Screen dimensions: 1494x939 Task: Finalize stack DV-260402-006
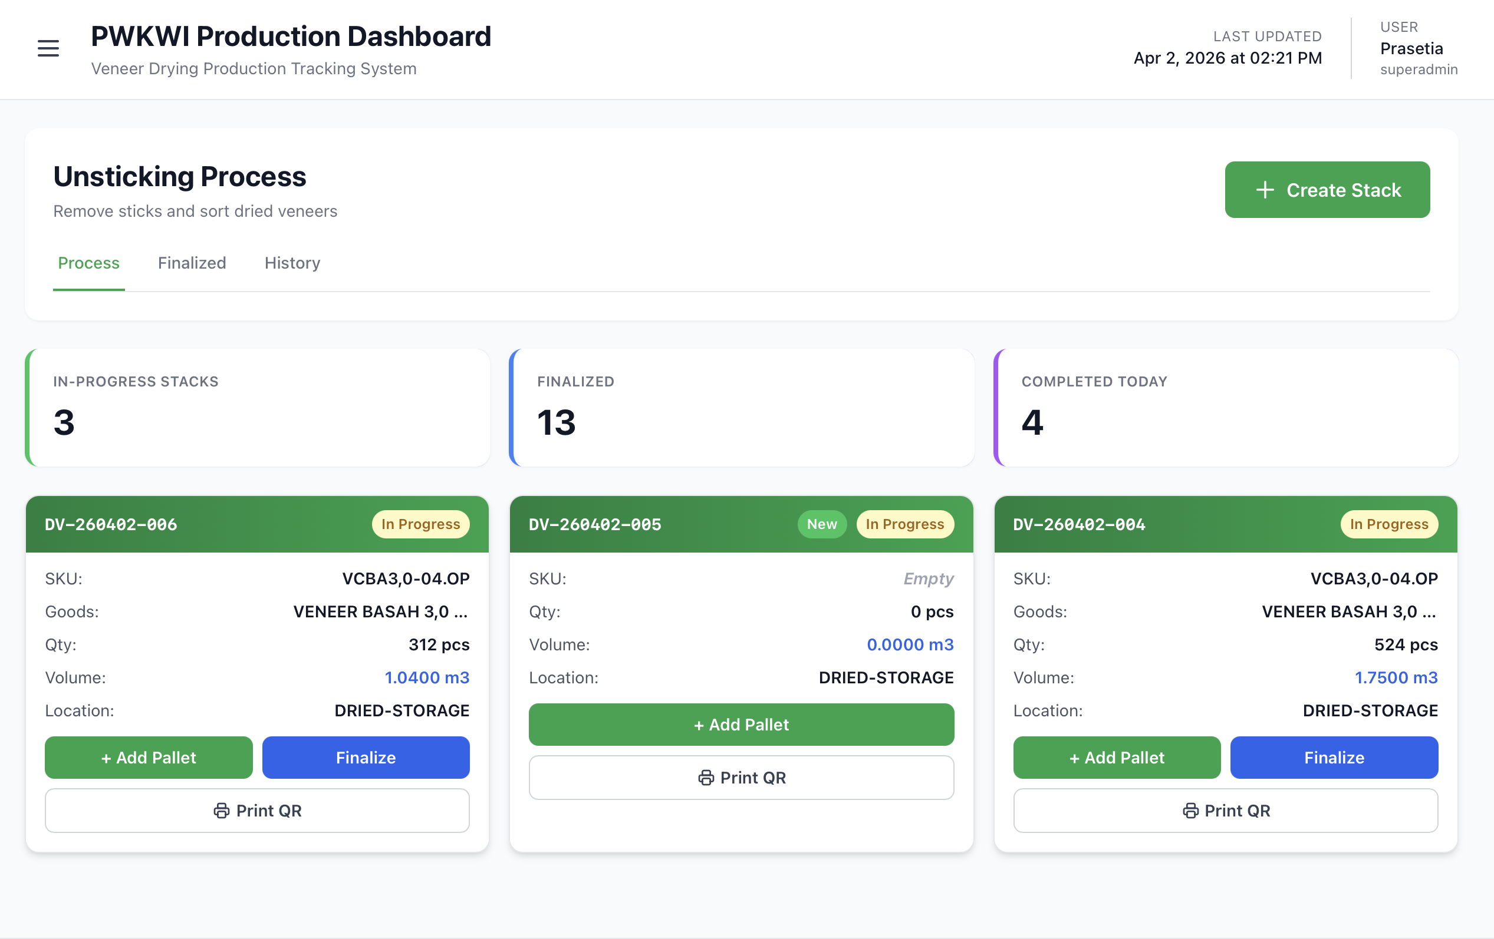[x=366, y=758]
